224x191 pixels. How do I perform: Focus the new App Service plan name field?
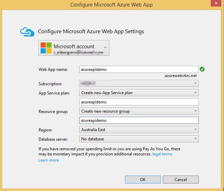139,102
